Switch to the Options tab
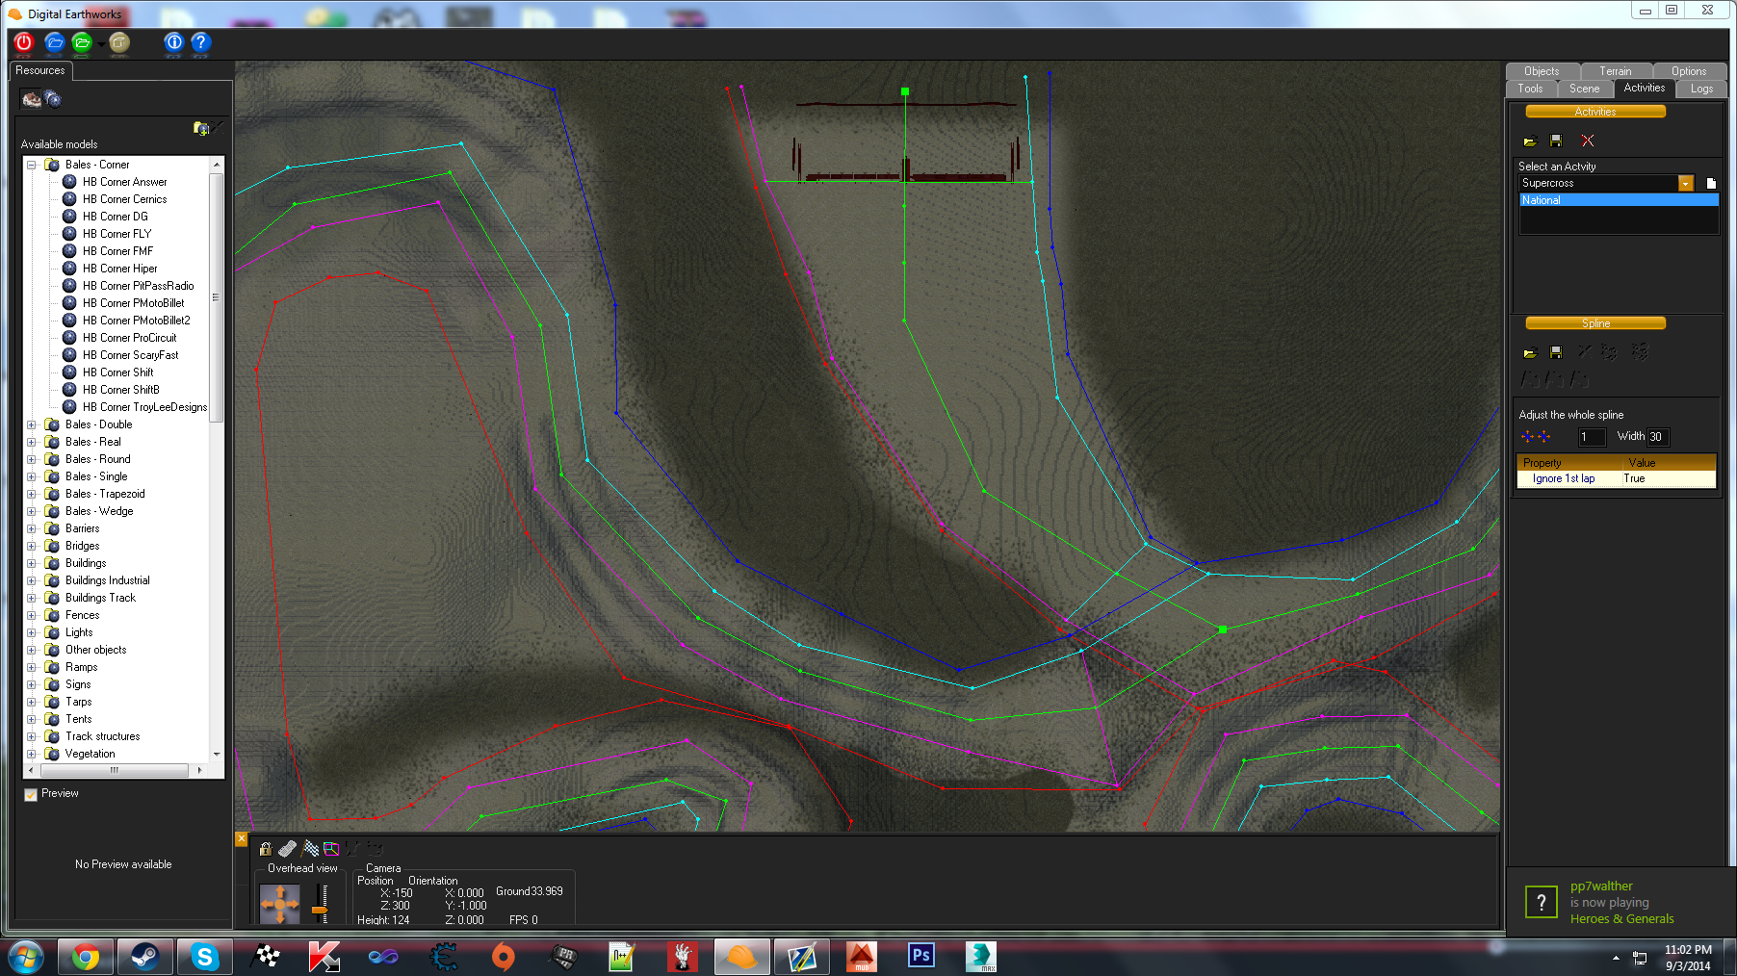Viewport: 1737px width, 976px height. click(x=1689, y=71)
